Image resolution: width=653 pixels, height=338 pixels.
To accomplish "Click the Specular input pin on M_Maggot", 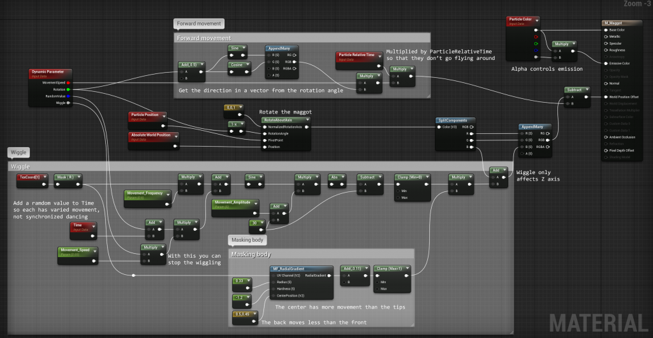I will coord(606,43).
